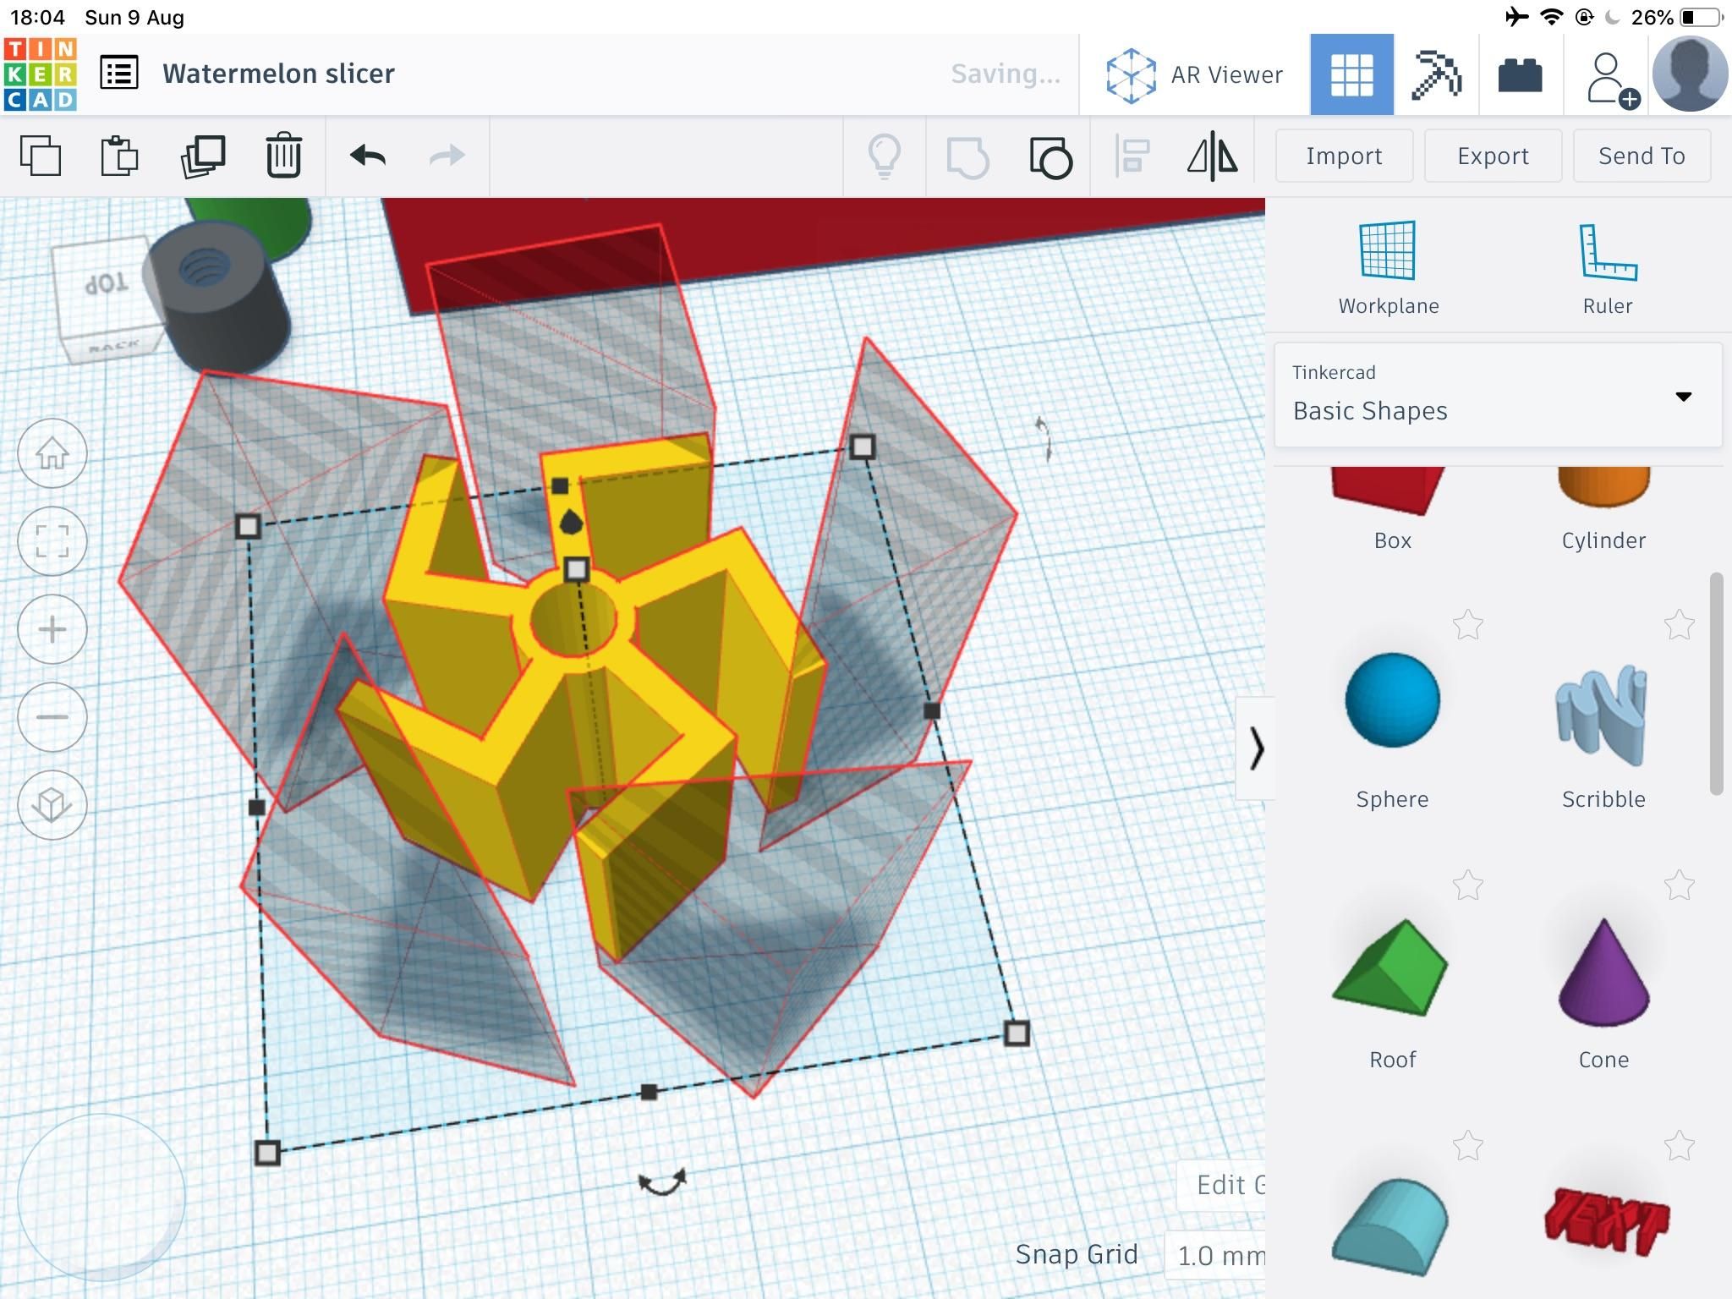Click the Import button

pos(1344,156)
